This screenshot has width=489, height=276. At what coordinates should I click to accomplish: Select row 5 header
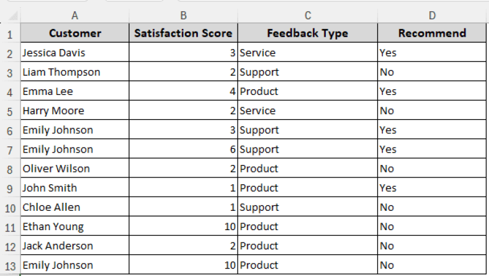click(x=9, y=111)
